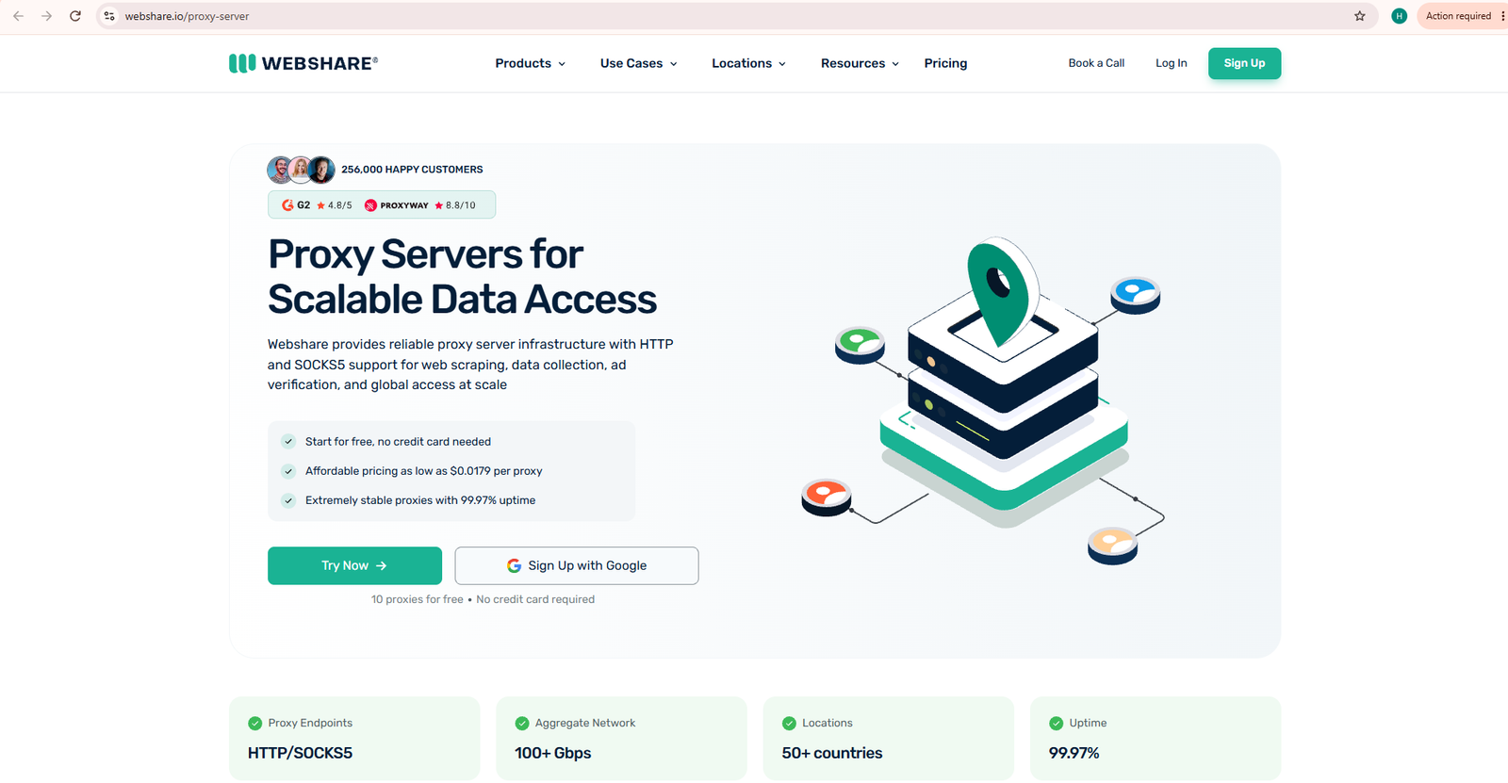The image size is (1508, 783).
Task: Open site information icon in address bar
Action: click(x=109, y=16)
